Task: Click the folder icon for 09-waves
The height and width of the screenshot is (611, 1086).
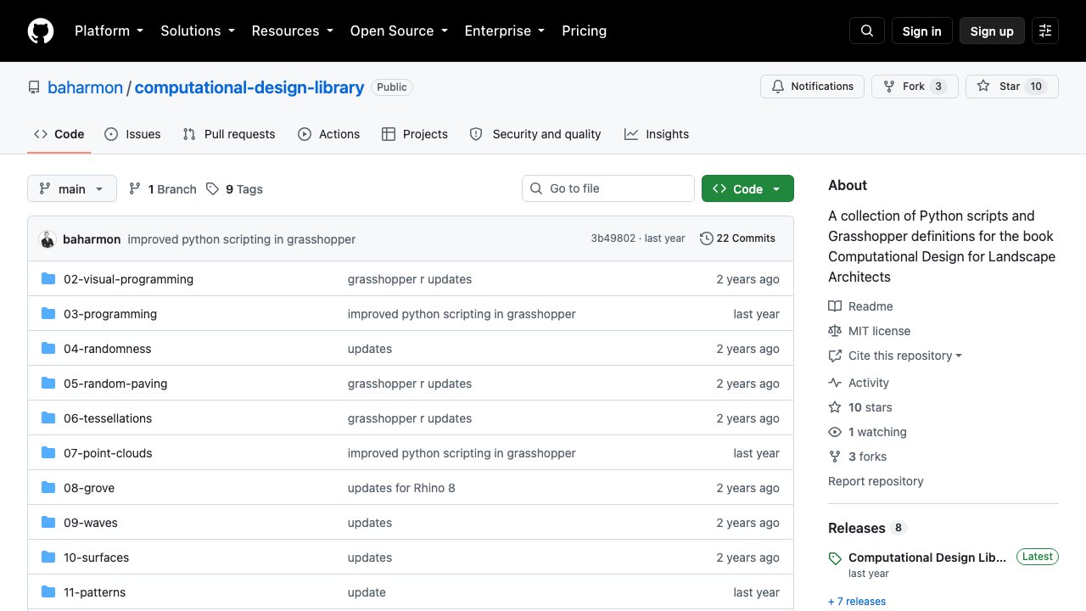Action: (x=48, y=523)
